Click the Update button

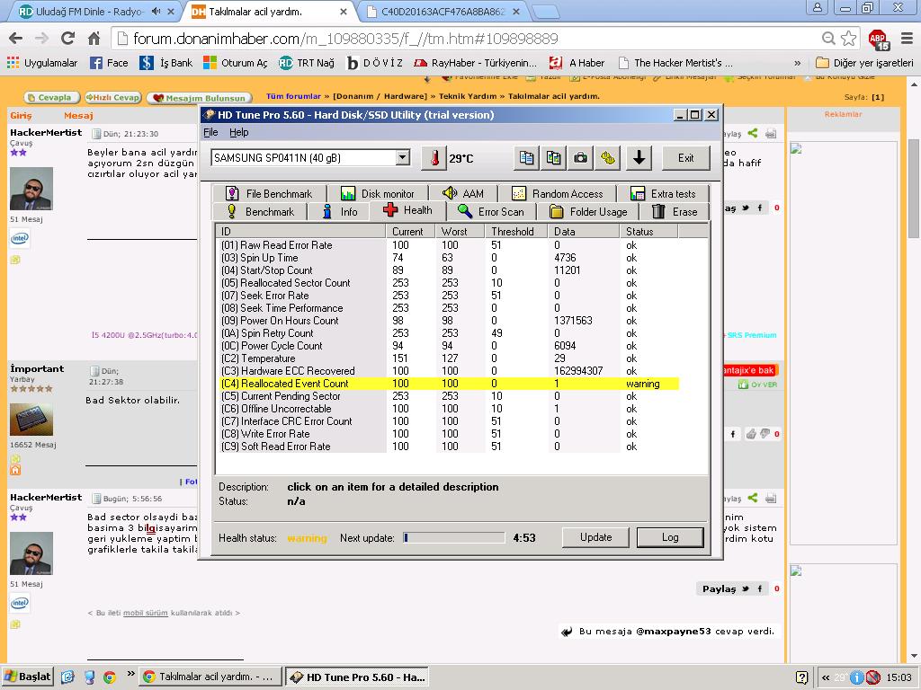tap(595, 537)
